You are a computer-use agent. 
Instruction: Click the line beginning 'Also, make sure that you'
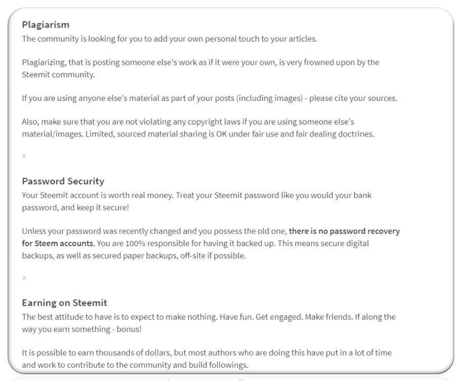[188, 122]
